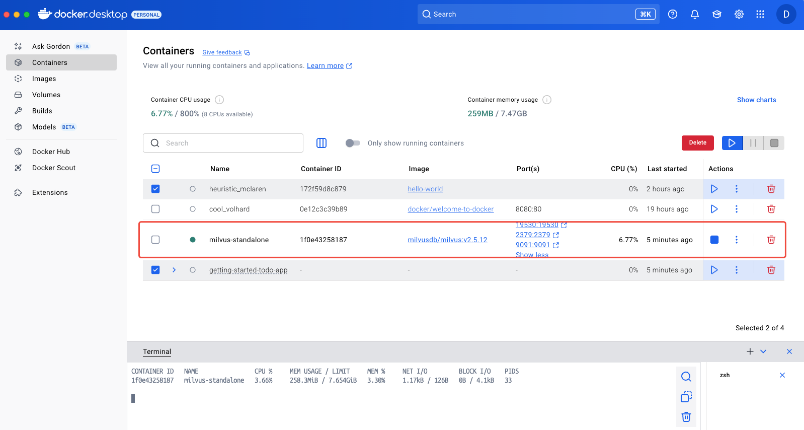This screenshot has width=804, height=430.
Task: Toggle the select-all containers checkbox
Action: [x=155, y=169]
